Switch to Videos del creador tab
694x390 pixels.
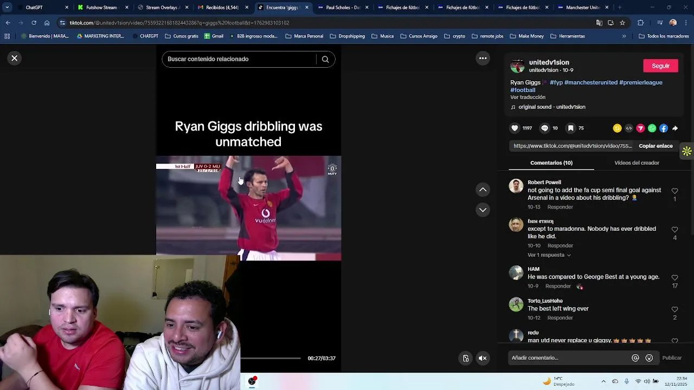pos(637,162)
